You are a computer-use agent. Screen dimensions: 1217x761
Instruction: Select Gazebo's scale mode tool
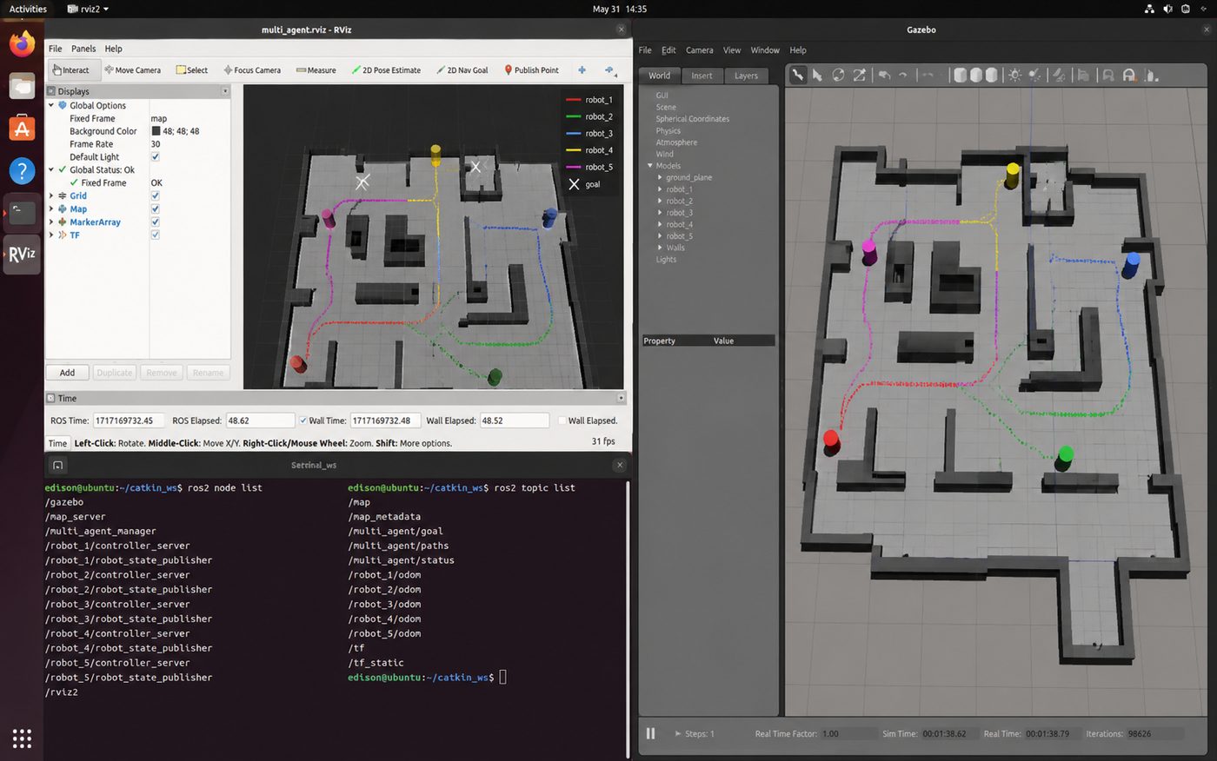[860, 76]
